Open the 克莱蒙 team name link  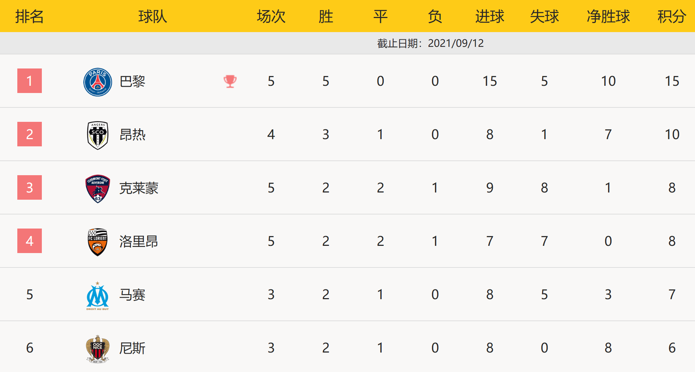(x=139, y=188)
